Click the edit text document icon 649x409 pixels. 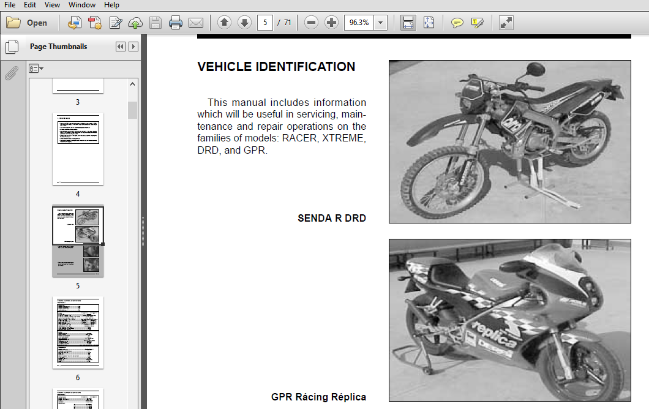[115, 23]
